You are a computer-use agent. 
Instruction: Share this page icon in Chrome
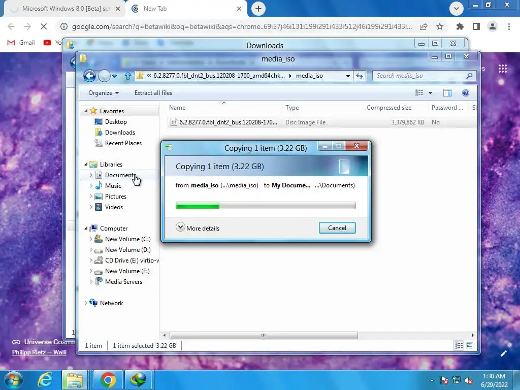(424, 26)
